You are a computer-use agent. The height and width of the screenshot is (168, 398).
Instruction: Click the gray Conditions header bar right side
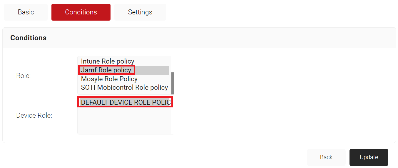pos(294,38)
